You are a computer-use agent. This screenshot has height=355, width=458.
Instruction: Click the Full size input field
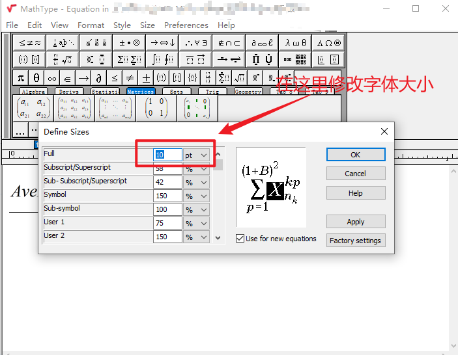click(x=167, y=155)
